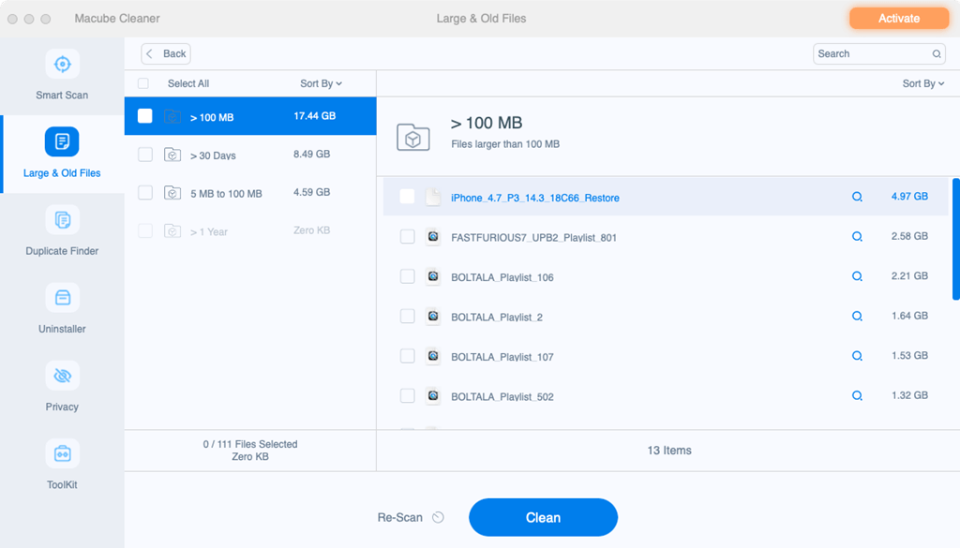Reveal BOLTALA_Playlist_107 with magnifier icon
The height and width of the screenshot is (548, 960).
(857, 356)
